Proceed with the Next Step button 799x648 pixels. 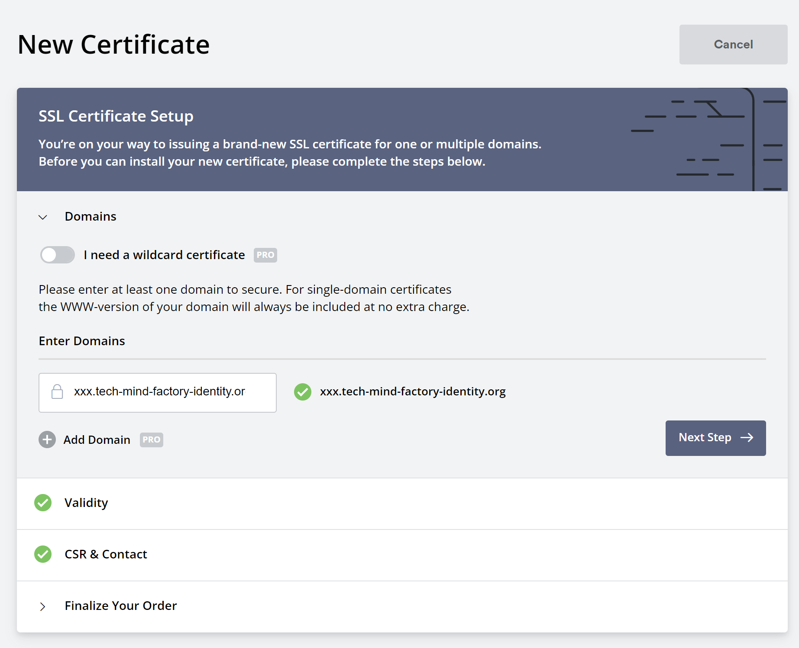pos(715,438)
